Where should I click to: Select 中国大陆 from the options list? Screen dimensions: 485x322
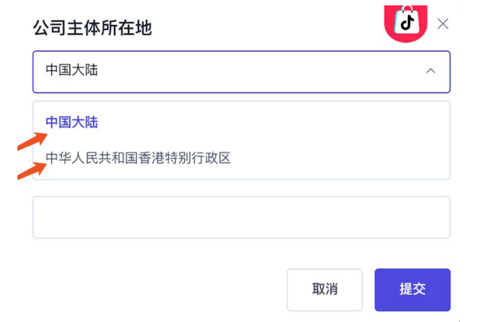(72, 122)
